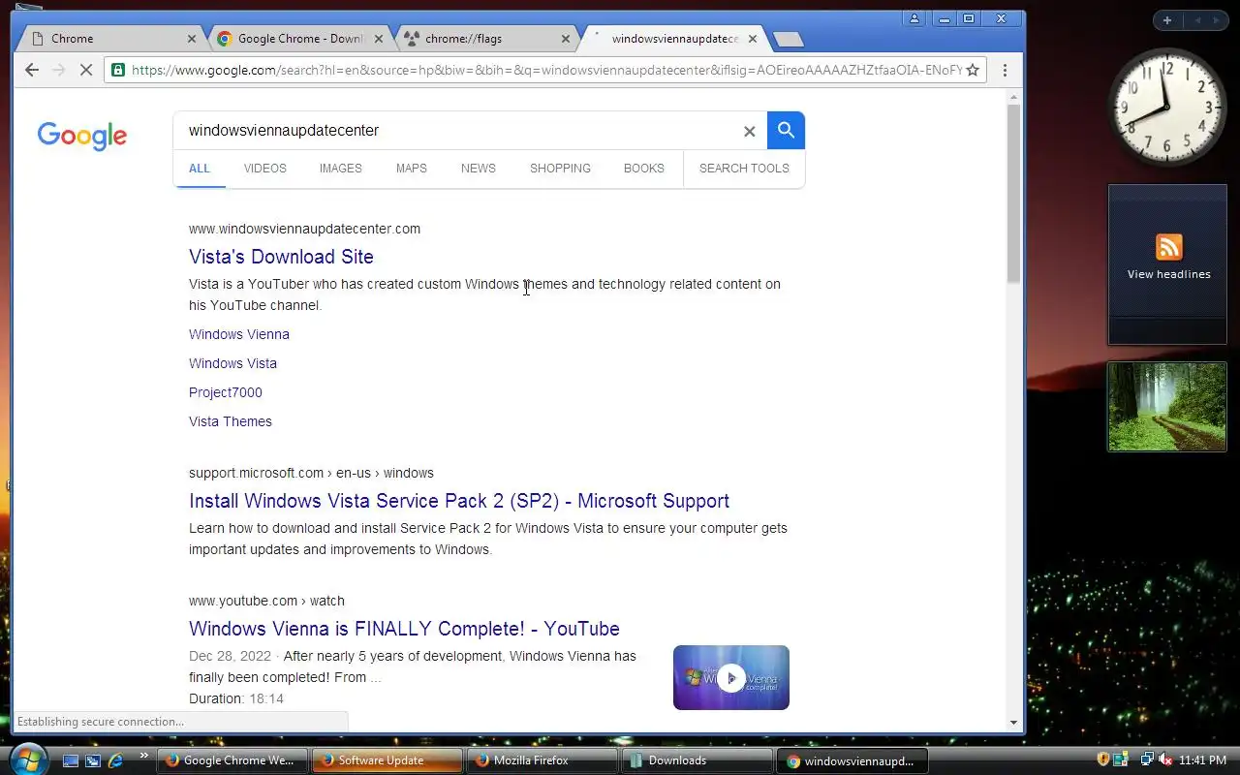Switch to 'Mozilla Firefox' taskbar window
The image size is (1240, 775).
[542, 760]
